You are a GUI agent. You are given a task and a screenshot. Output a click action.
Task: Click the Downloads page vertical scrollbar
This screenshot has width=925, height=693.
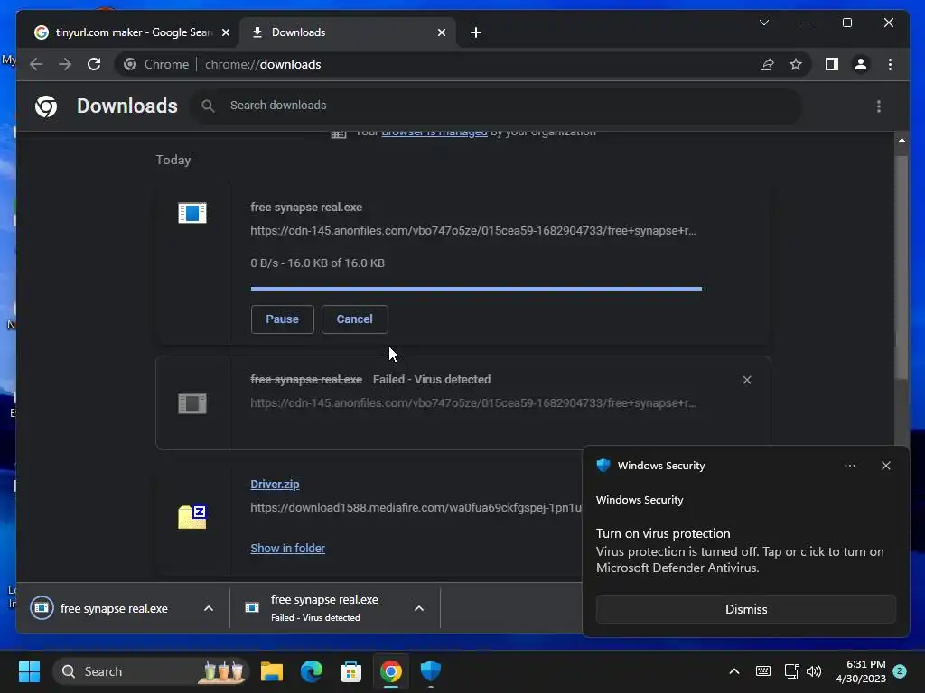902,265
